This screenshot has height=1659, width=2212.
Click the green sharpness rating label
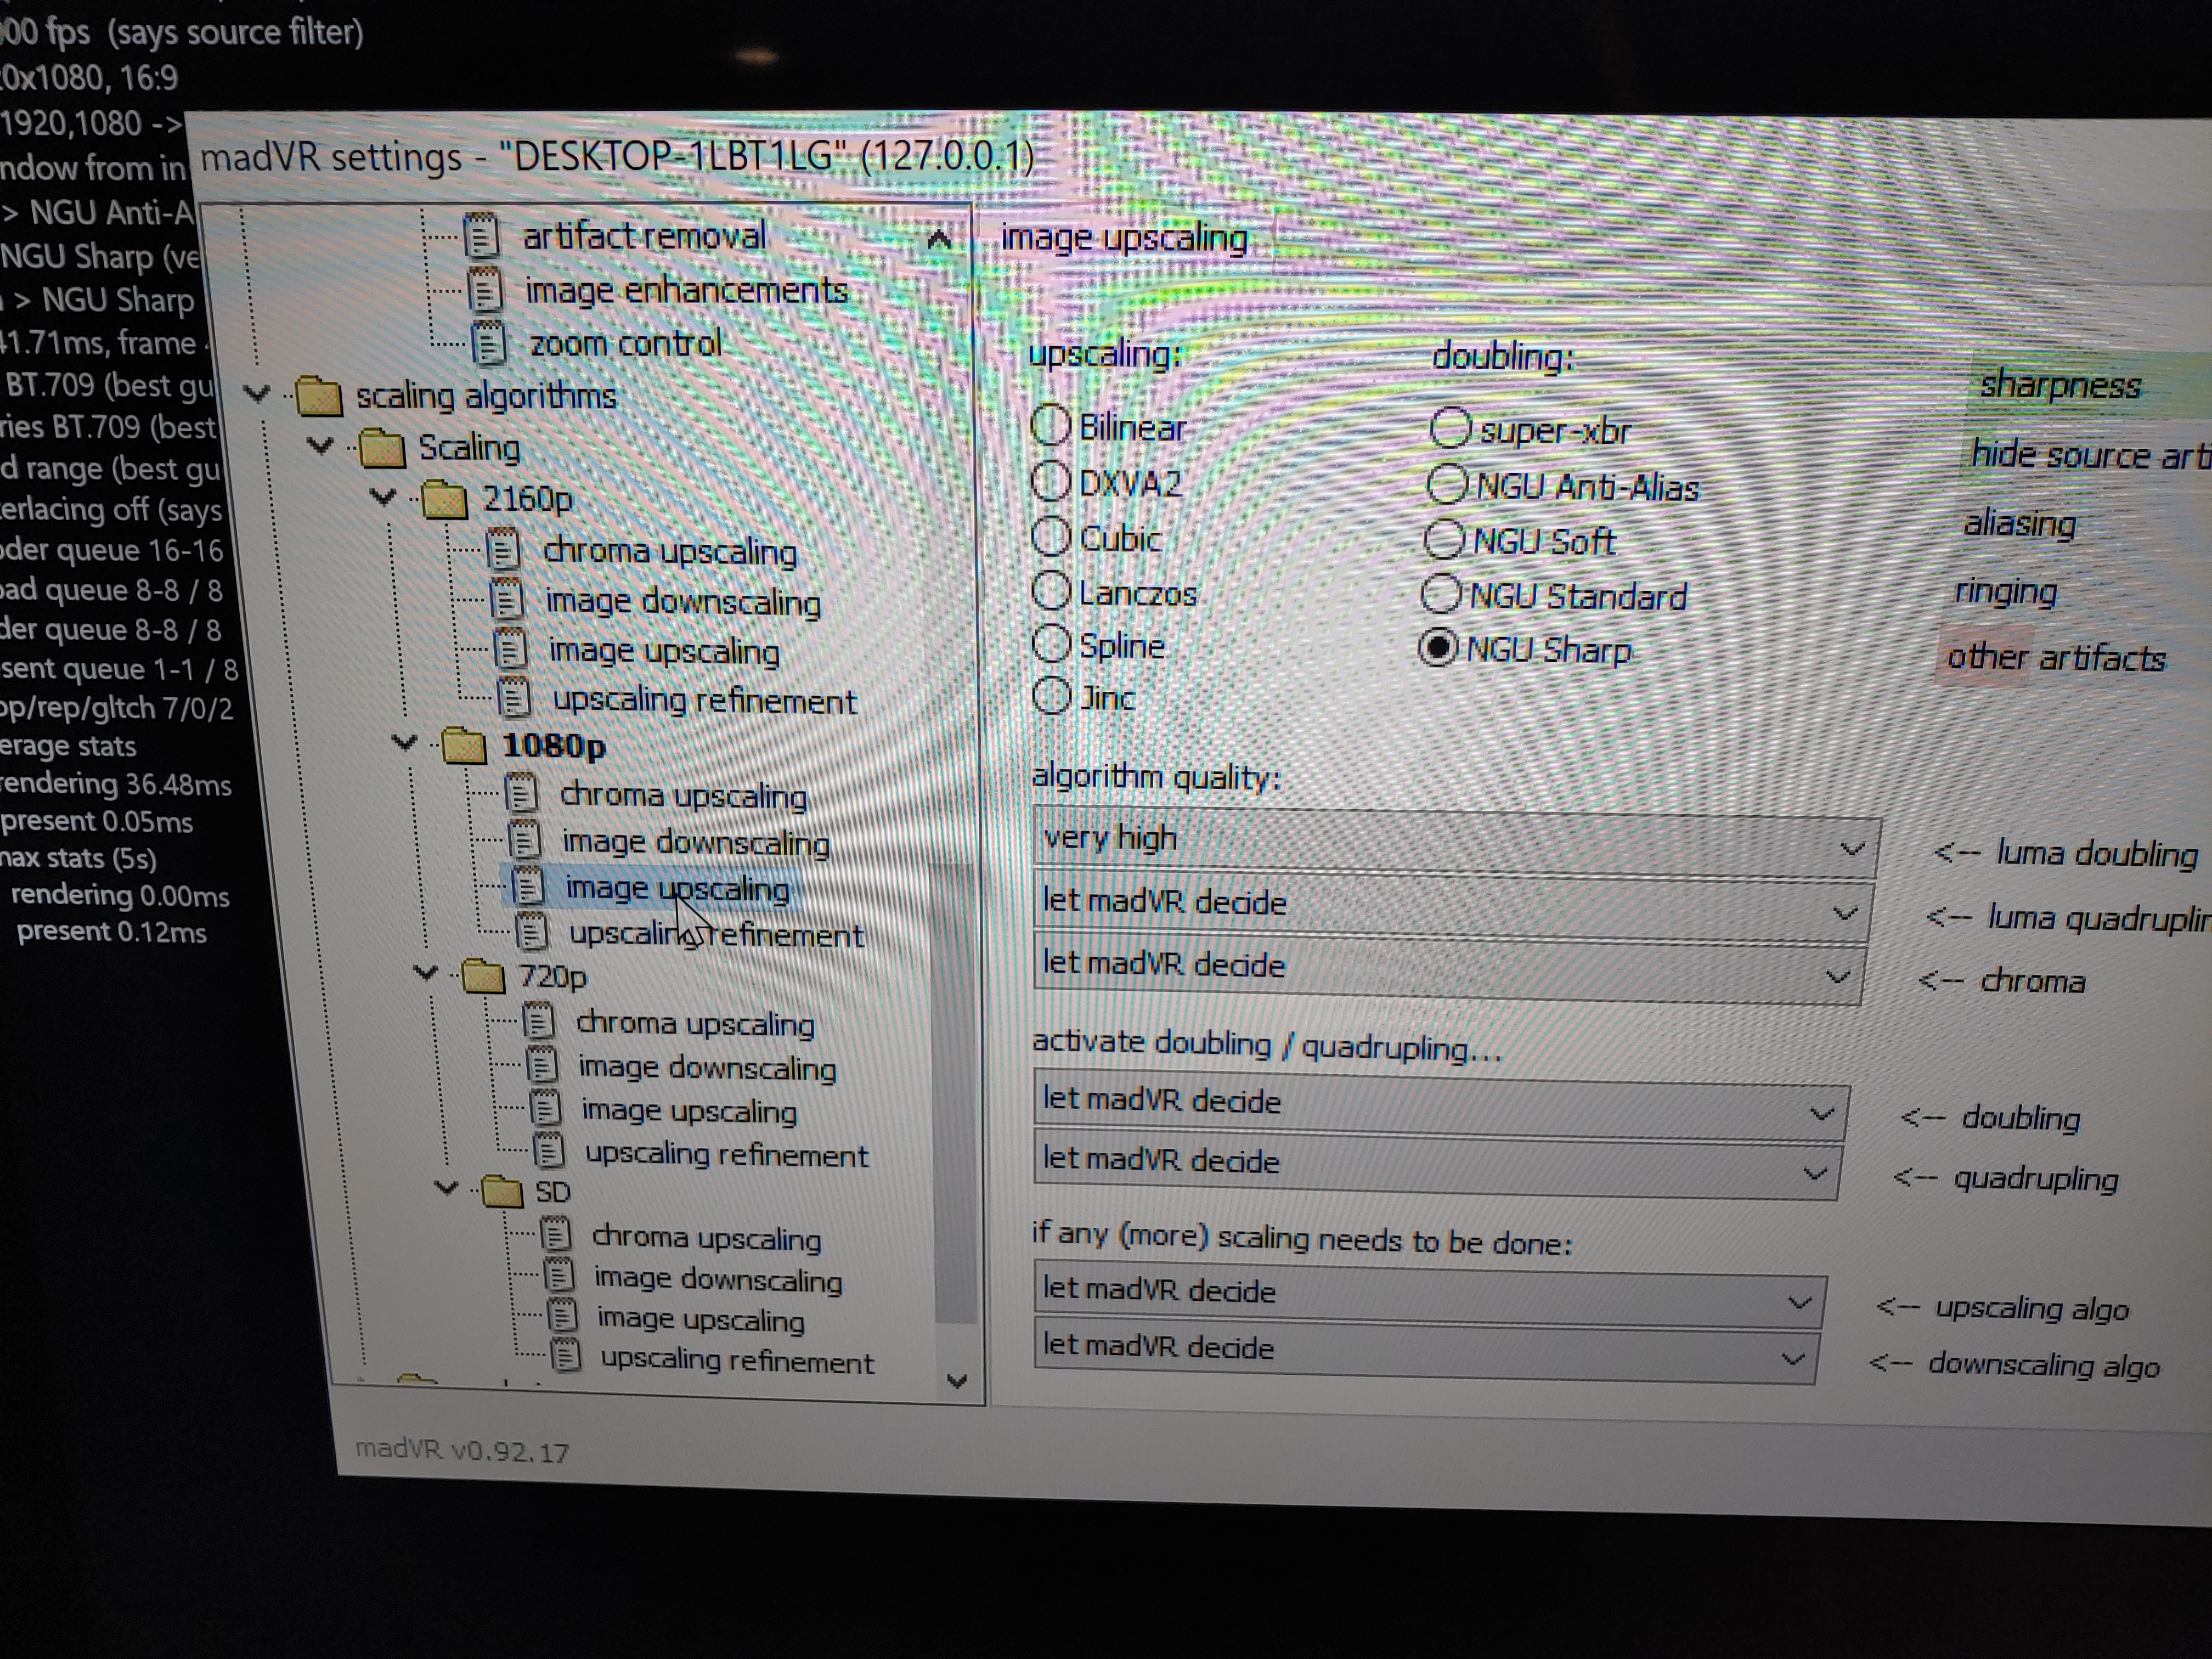[x=2061, y=385]
